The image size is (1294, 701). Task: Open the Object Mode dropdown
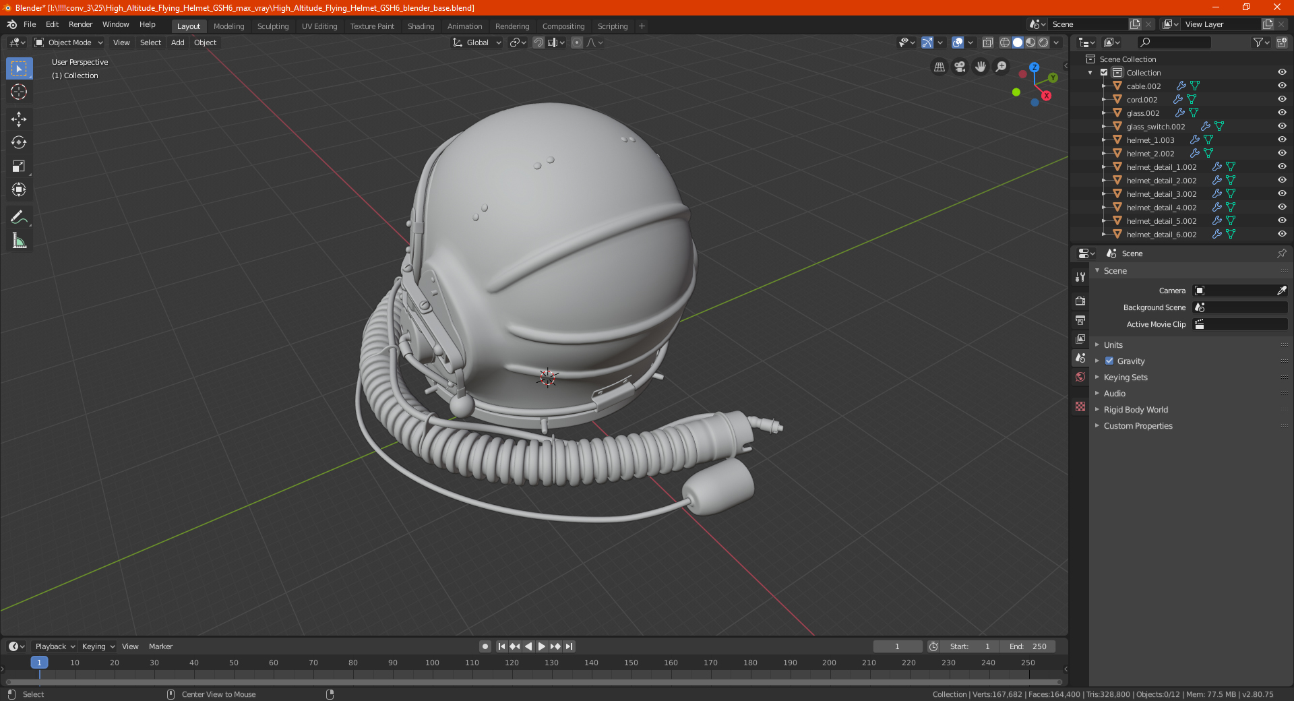click(x=68, y=42)
